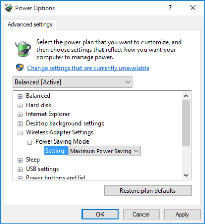Viewport: 205px width, 224px height.
Task: Click the battery plug icon
Action: tap(23, 49)
